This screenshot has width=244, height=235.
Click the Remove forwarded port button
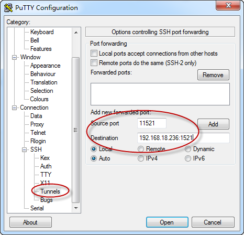tap(213, 75)
